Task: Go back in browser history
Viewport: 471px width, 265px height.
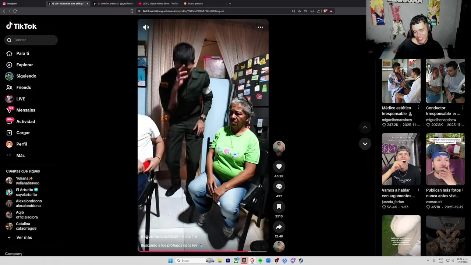Action: coord(4,11)
